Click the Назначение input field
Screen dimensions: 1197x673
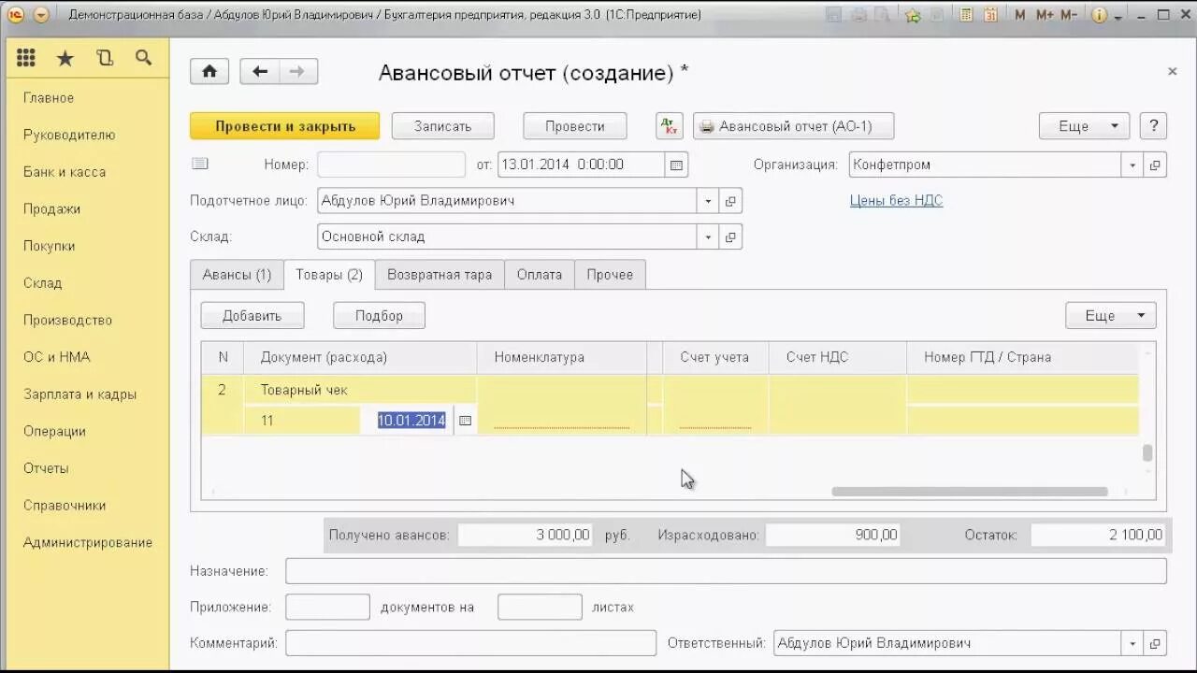point(726,571)
